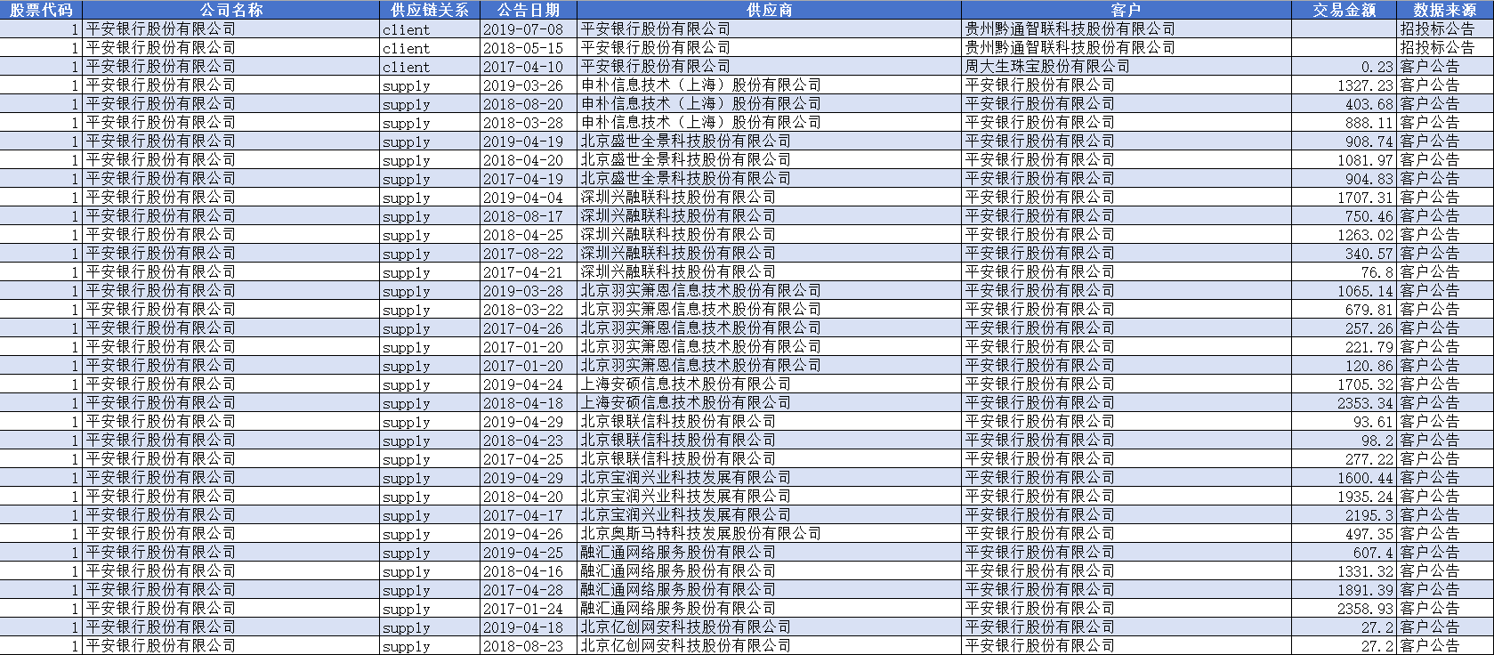Select the 公告日期 column header
Viewport: 1494px width, 655px height.
click(528, 10)
